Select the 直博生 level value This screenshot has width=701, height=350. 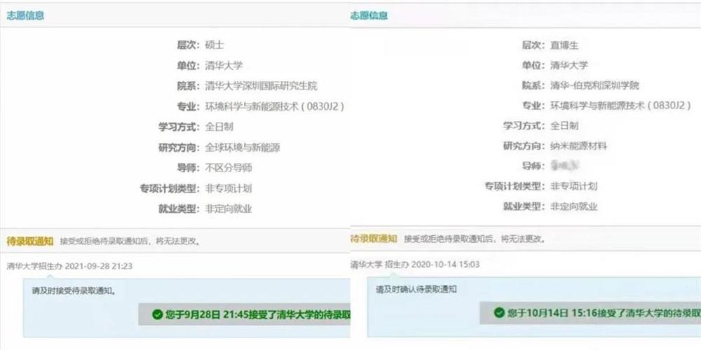(x=564, y=45)
